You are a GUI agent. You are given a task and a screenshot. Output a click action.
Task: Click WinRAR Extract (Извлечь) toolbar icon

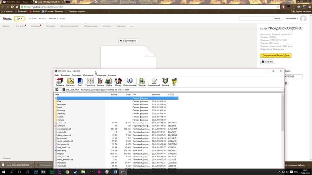pos(70,82)
